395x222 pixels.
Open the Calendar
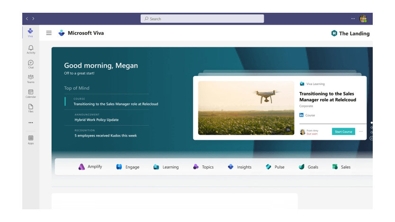[x=31, y=94]
